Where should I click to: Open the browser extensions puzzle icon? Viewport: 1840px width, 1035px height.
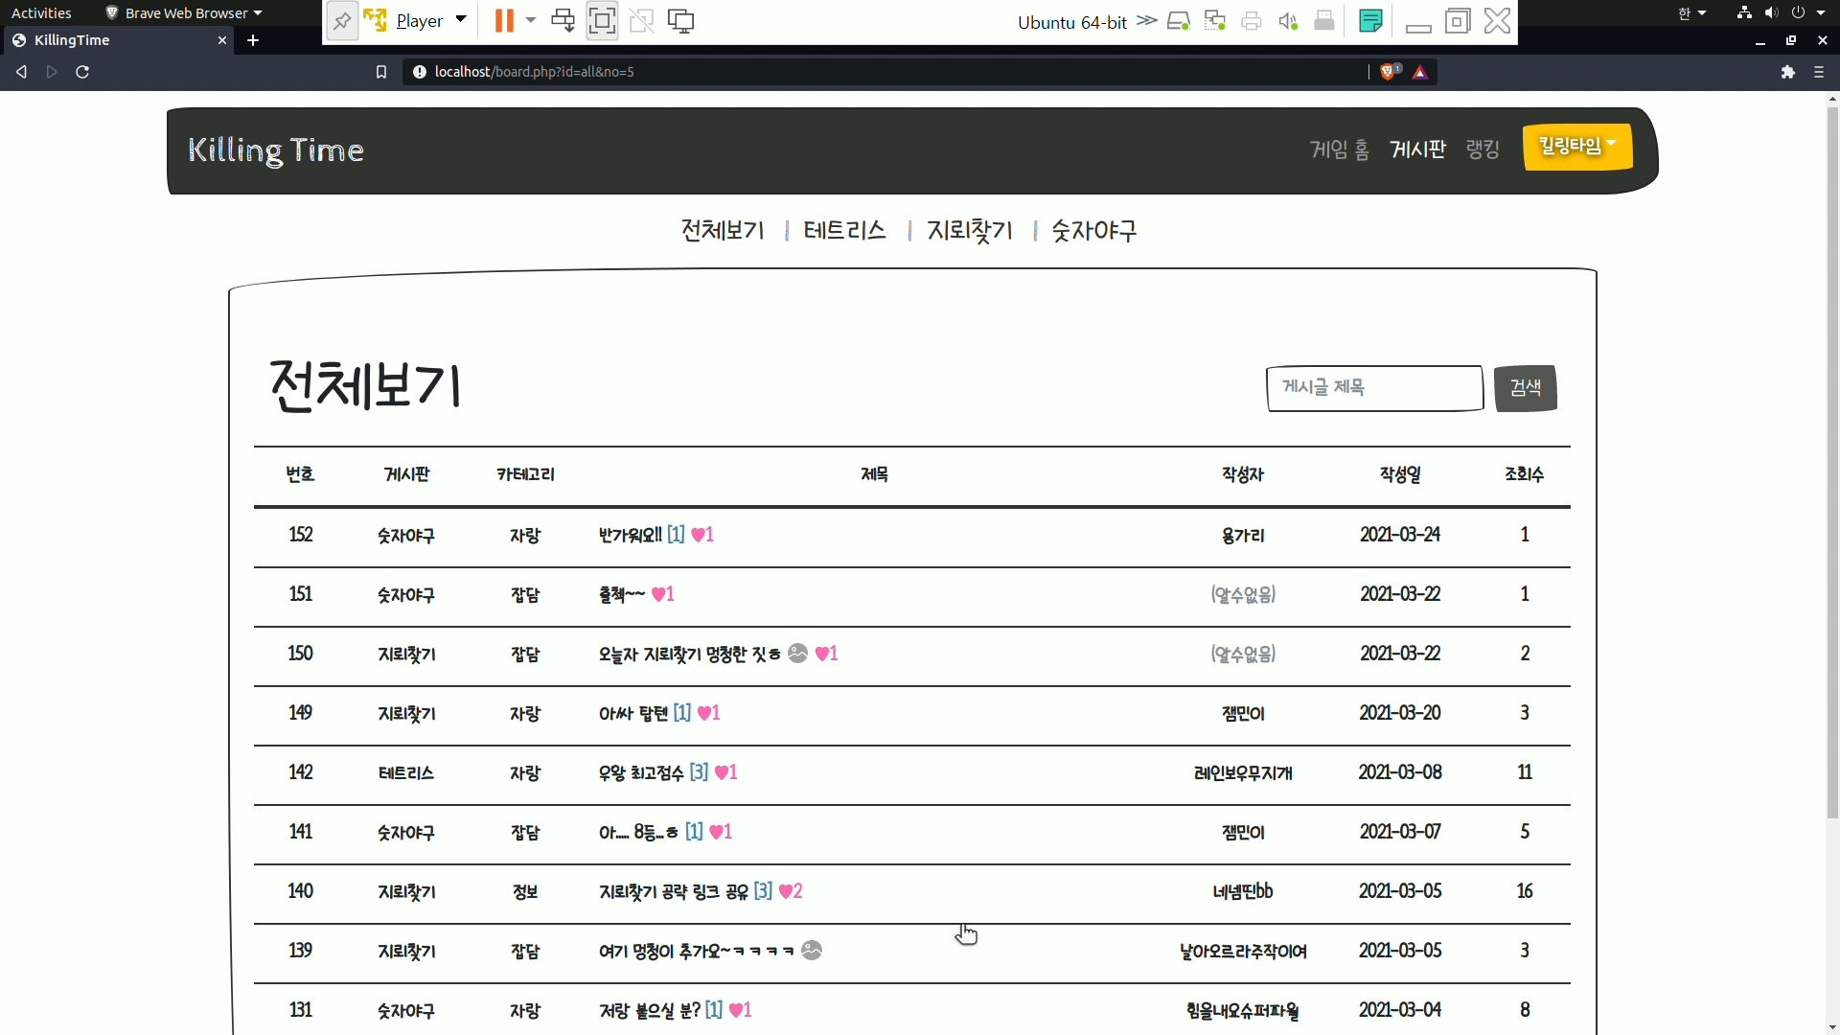click(x=1787, y=72)
